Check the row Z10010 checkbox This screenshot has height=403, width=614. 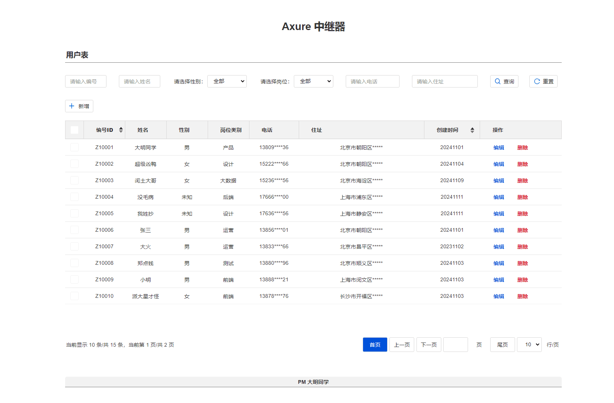74,296
